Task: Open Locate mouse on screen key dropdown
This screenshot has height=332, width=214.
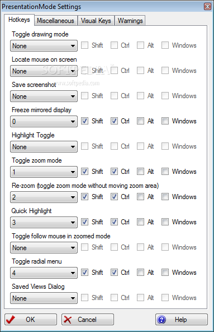Action: click(x=44, y=71)
